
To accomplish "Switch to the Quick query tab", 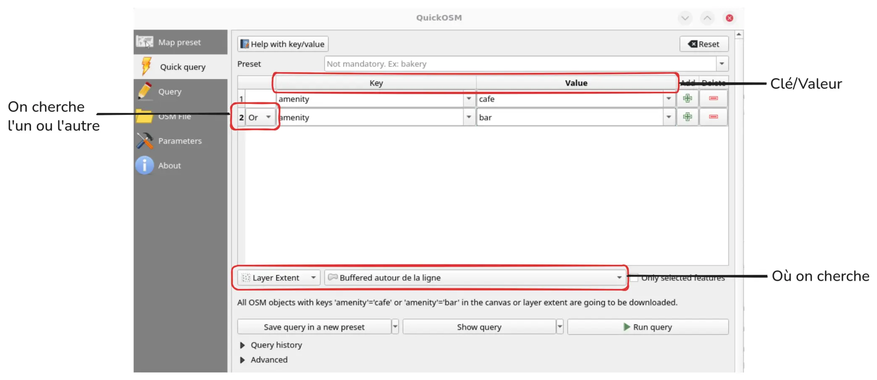I will point(183,66).
